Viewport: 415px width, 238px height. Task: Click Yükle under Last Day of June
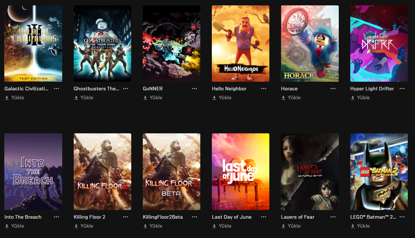tap(222, 226)
